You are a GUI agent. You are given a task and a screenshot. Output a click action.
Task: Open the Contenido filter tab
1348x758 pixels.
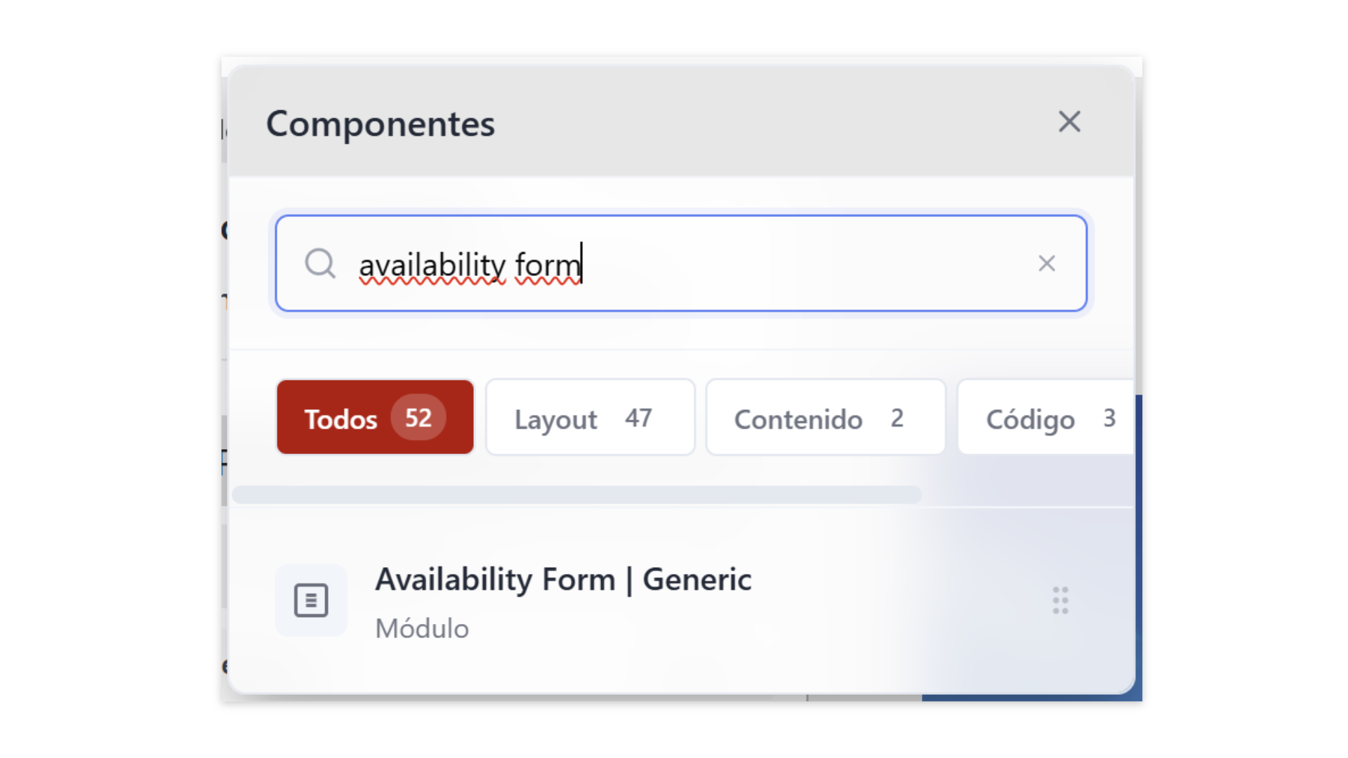click(798, 419)
